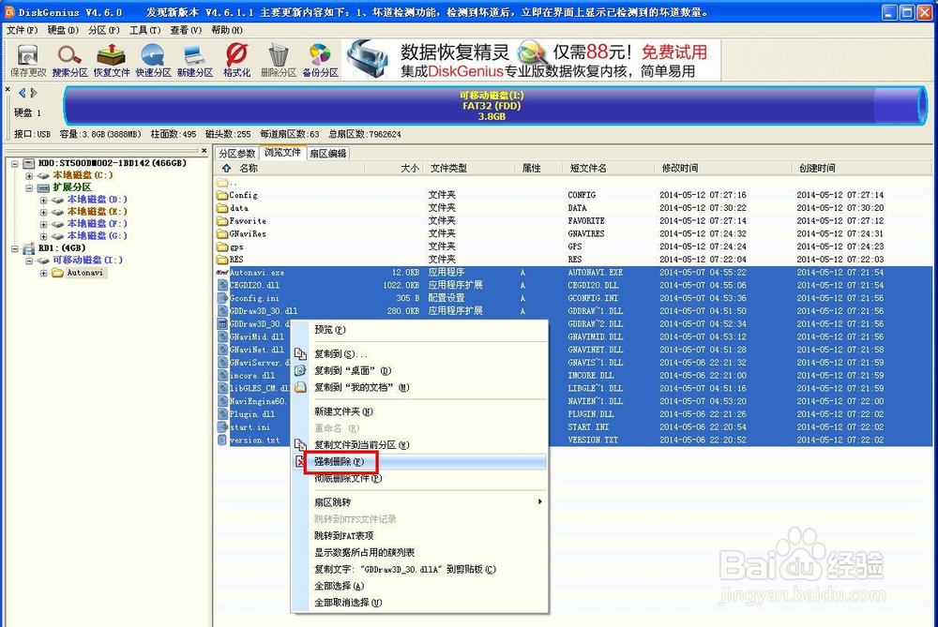Select the Favorite folder row
Viewport: 938px width, 627px height.
573,220
